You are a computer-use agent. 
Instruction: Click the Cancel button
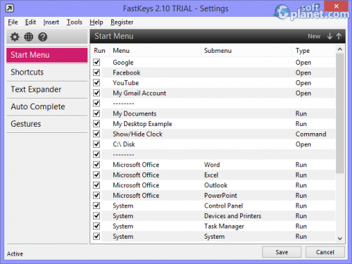click(325, 252)
